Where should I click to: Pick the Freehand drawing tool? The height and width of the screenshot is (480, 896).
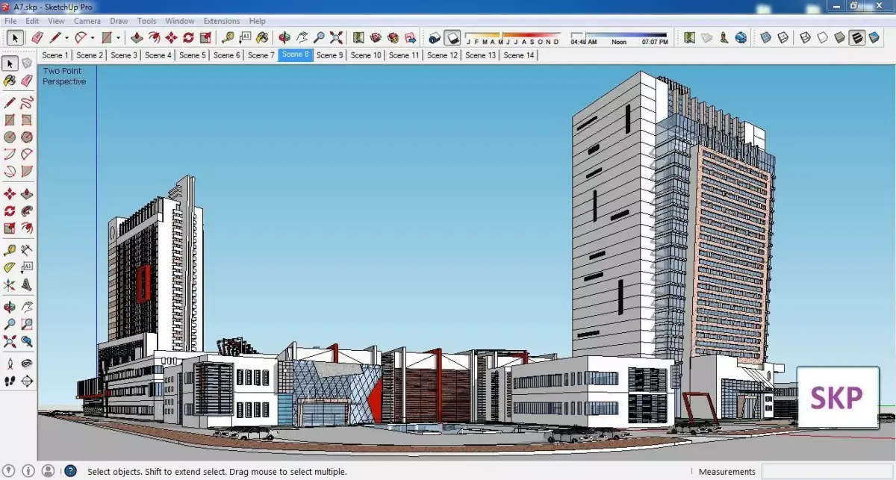27,102
